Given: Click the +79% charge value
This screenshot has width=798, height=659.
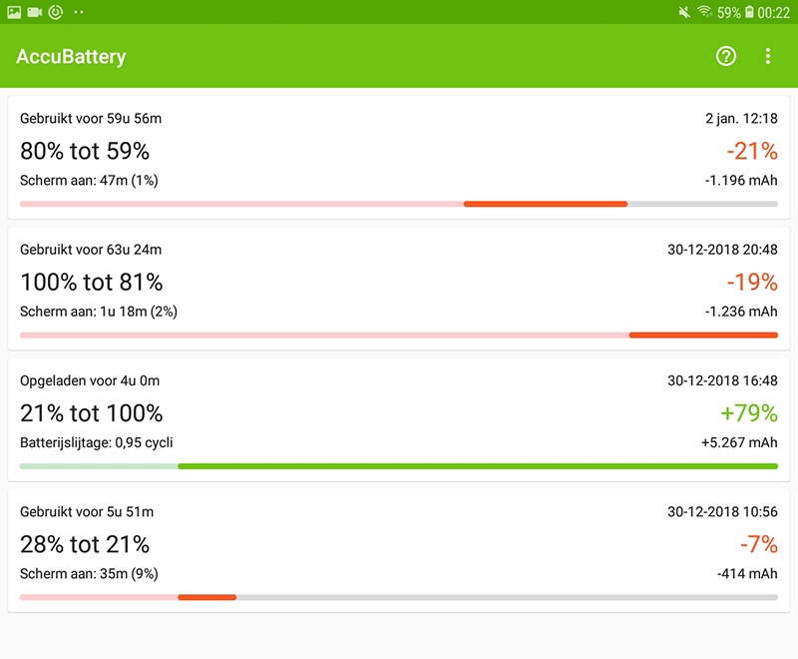Looking at the screenshot, I should coord(750,412).
